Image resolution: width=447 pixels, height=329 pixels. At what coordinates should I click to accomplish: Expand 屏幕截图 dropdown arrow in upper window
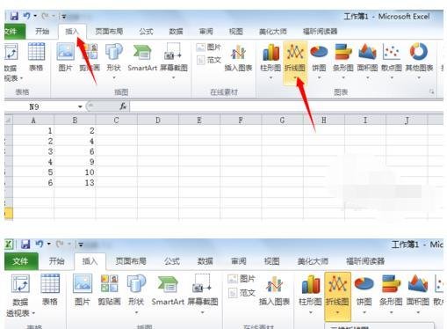click(x=173, y=77)
